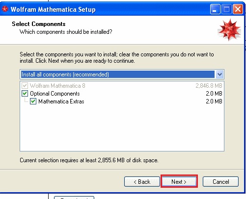The height and width of the screenshot is (199, 246).
Task: Maximize the Wolfram Mathematica Setup window
Action: click(x=226, y=9)
